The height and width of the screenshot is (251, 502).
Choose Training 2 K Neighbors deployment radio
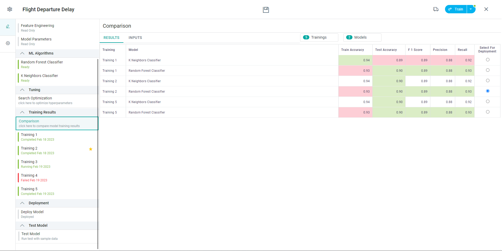(x=488, y=81)
